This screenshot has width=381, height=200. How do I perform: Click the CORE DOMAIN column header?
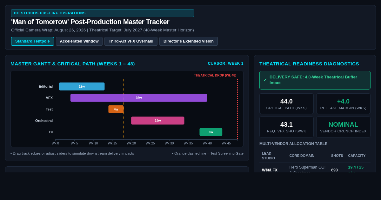click(x=302, y=156)
